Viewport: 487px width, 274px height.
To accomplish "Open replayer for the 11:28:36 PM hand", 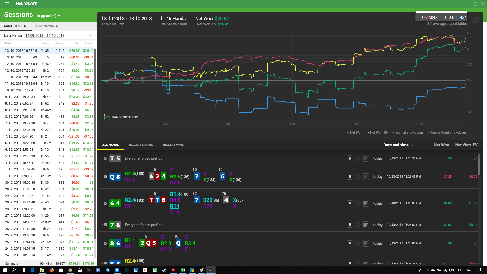I will tap(350, 158).
